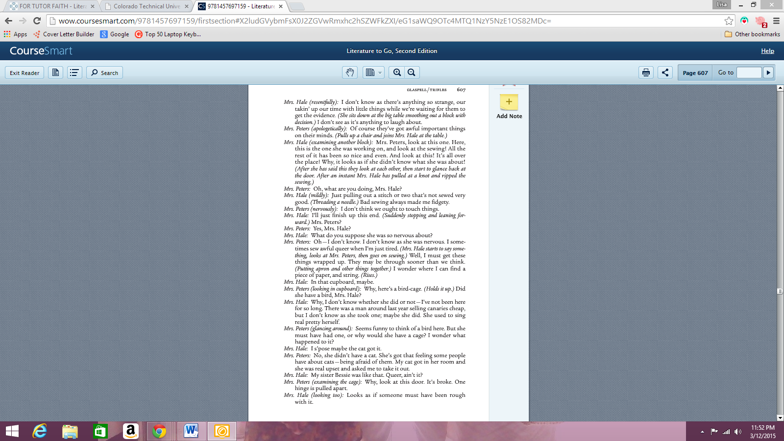Open the Windows Start menu
The height and width of the screenshot is (441, 784).
tap(12, 431)
